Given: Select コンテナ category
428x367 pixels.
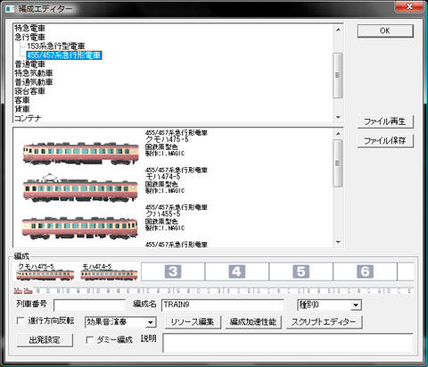Looking at the screenshot, I should tap(28, 118).
